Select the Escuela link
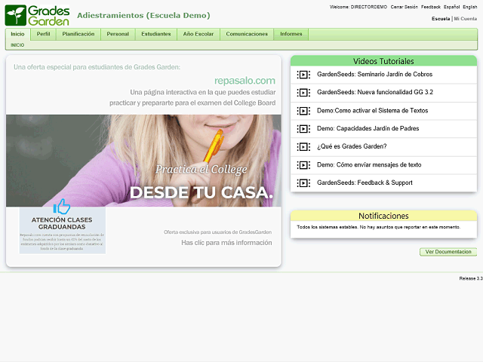Image resolution: width=483 pixels, height=362 pixels. pyautogui.click(x=441, y=19)
